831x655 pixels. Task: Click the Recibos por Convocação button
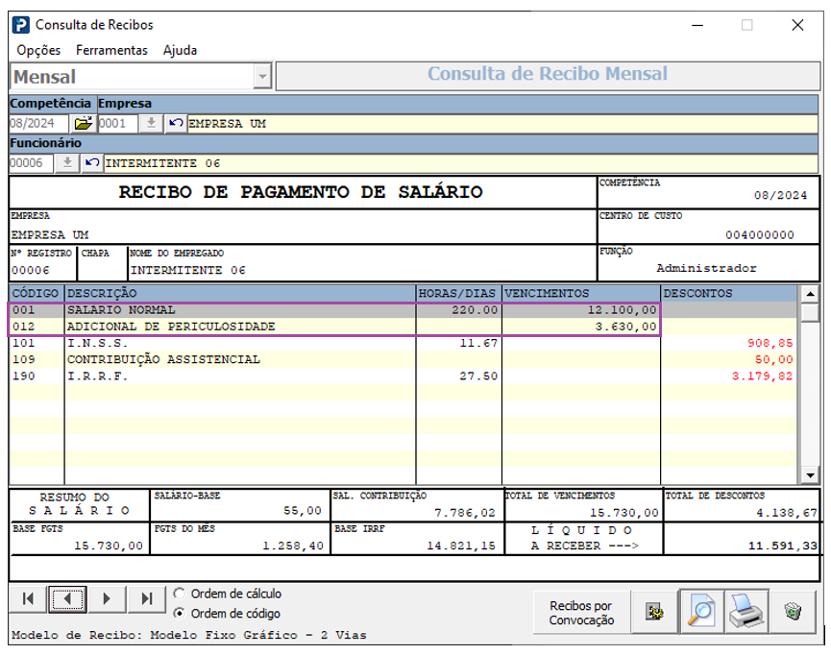581,613
